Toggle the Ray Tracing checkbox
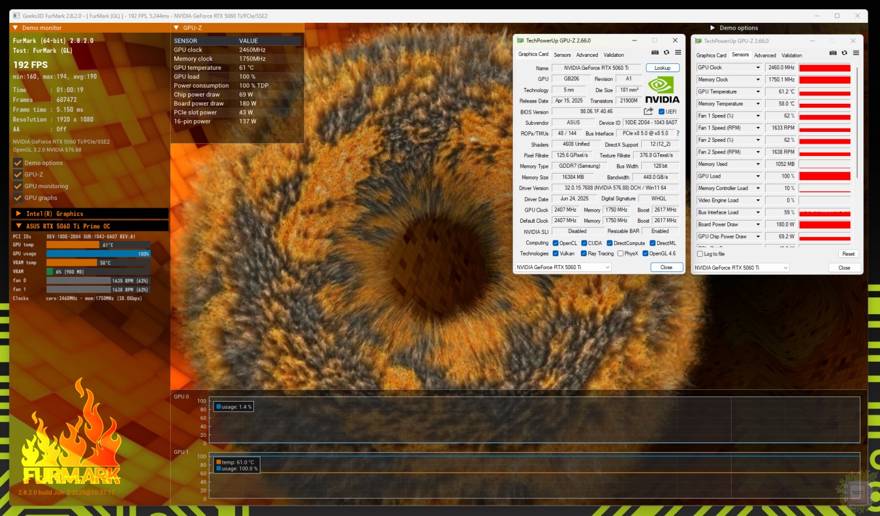Screen dimensions: 880x516 click(x=584, y=253)
